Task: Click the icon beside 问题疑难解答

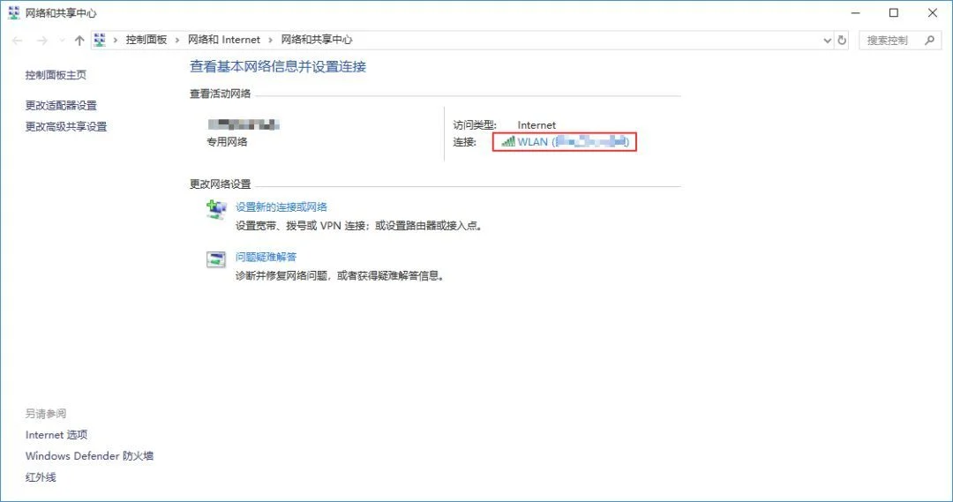Action: point(216,258)
